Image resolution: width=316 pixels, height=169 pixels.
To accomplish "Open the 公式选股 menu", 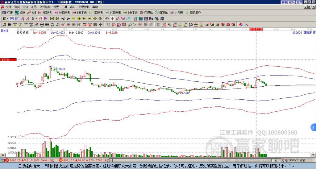I will pyautogui.click(x=45, y=7).
